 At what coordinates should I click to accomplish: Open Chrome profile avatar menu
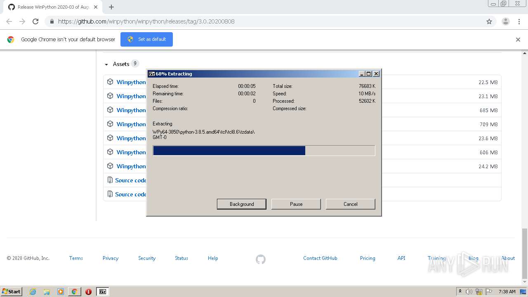click(506, 21)
